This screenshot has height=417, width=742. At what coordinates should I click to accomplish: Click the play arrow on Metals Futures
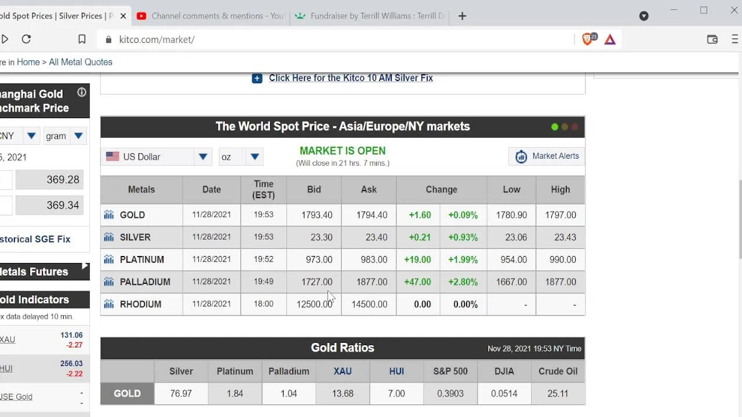point(85,266)
